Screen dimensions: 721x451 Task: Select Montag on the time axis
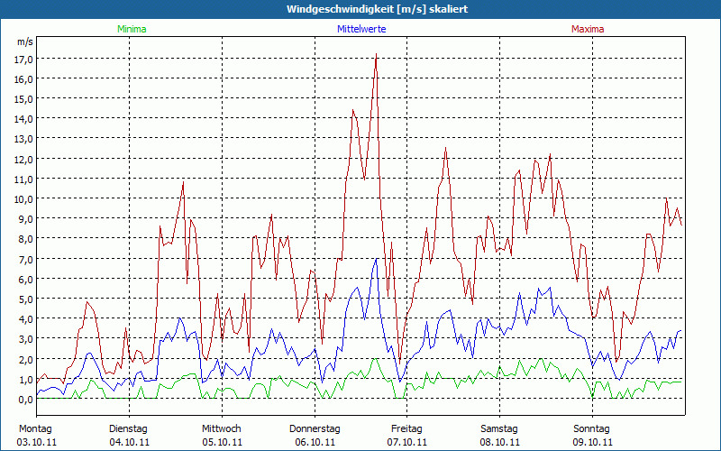(x=35, y=428)
